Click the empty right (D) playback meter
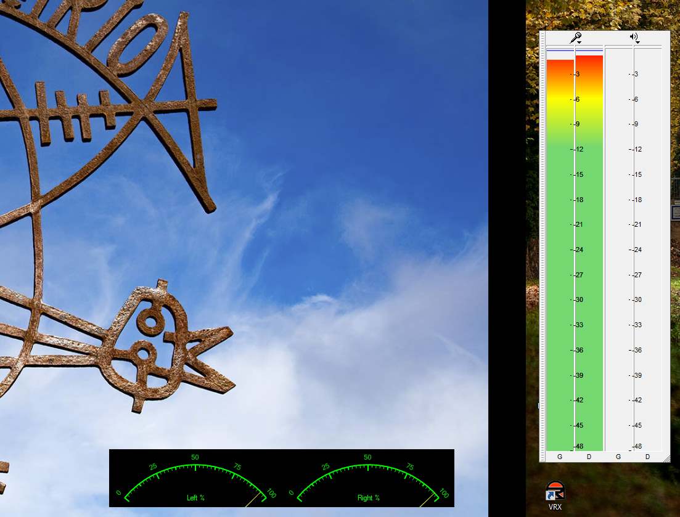 [647, 246]
